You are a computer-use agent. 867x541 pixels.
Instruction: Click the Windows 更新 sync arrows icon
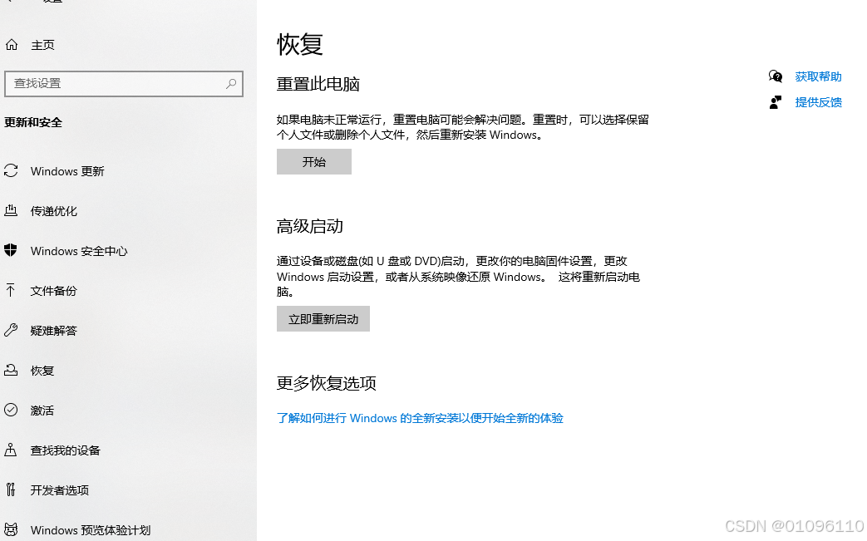pos(11,170)
